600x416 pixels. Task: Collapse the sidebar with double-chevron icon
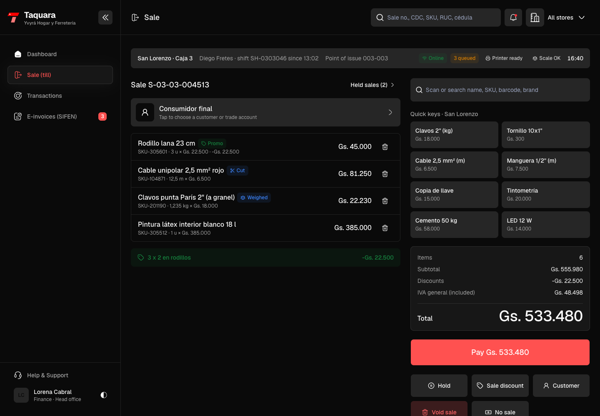105,17
